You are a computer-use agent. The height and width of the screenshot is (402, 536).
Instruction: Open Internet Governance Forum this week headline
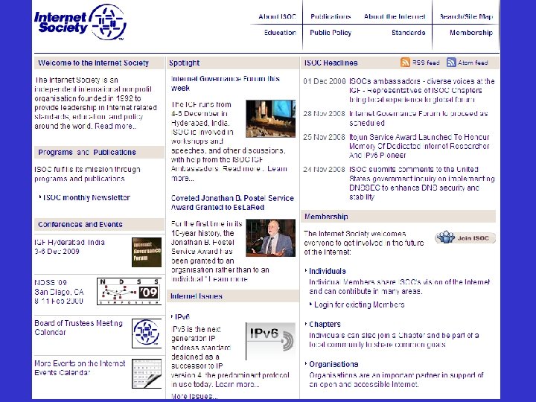pos(226,83)
